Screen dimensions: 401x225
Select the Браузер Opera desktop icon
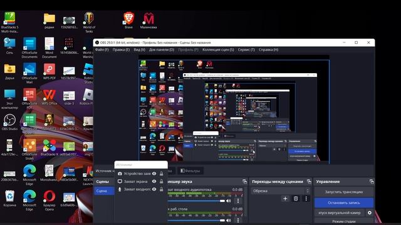pyautogui.click(x=49, y=201)
